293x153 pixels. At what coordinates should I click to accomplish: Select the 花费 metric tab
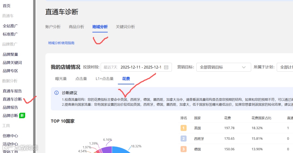click(x=126, y=79)
